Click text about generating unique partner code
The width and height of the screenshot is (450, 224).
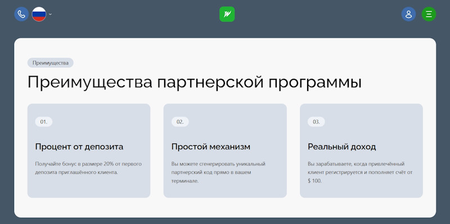click(x=218, y=173)
